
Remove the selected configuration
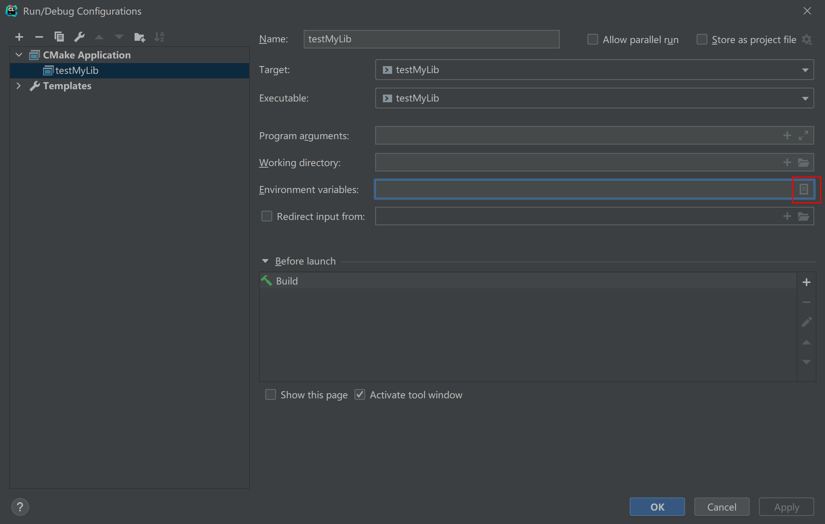[39, 37]
